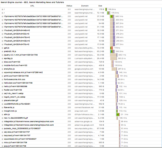Click the waterfall bar for analytics.js
162x148 pixels.
(x=114, y=69)
